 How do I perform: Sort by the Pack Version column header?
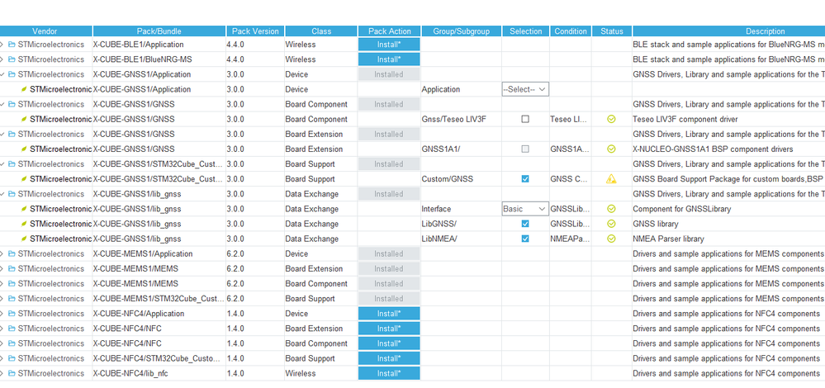[256, 31]
